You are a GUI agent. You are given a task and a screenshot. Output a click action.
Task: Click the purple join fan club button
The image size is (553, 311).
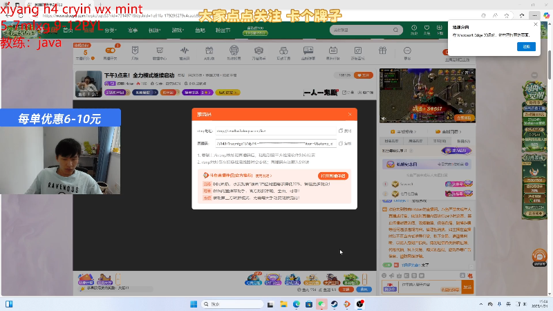click(456, 151)
